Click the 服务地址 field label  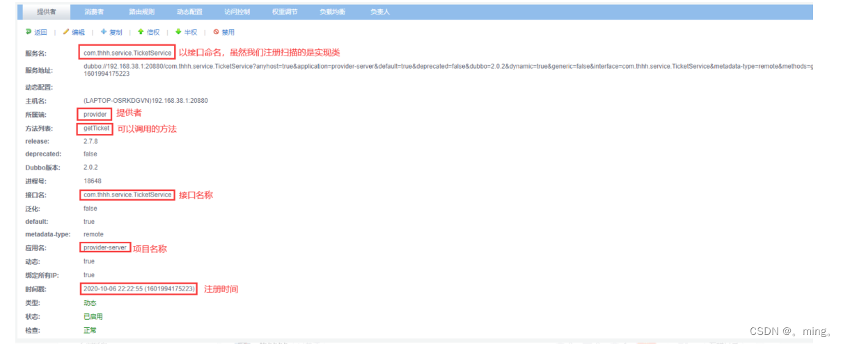pos(38,71)
